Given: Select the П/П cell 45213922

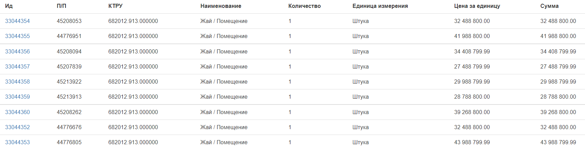Looking at the screenshot, I should (x=69, y=82).
